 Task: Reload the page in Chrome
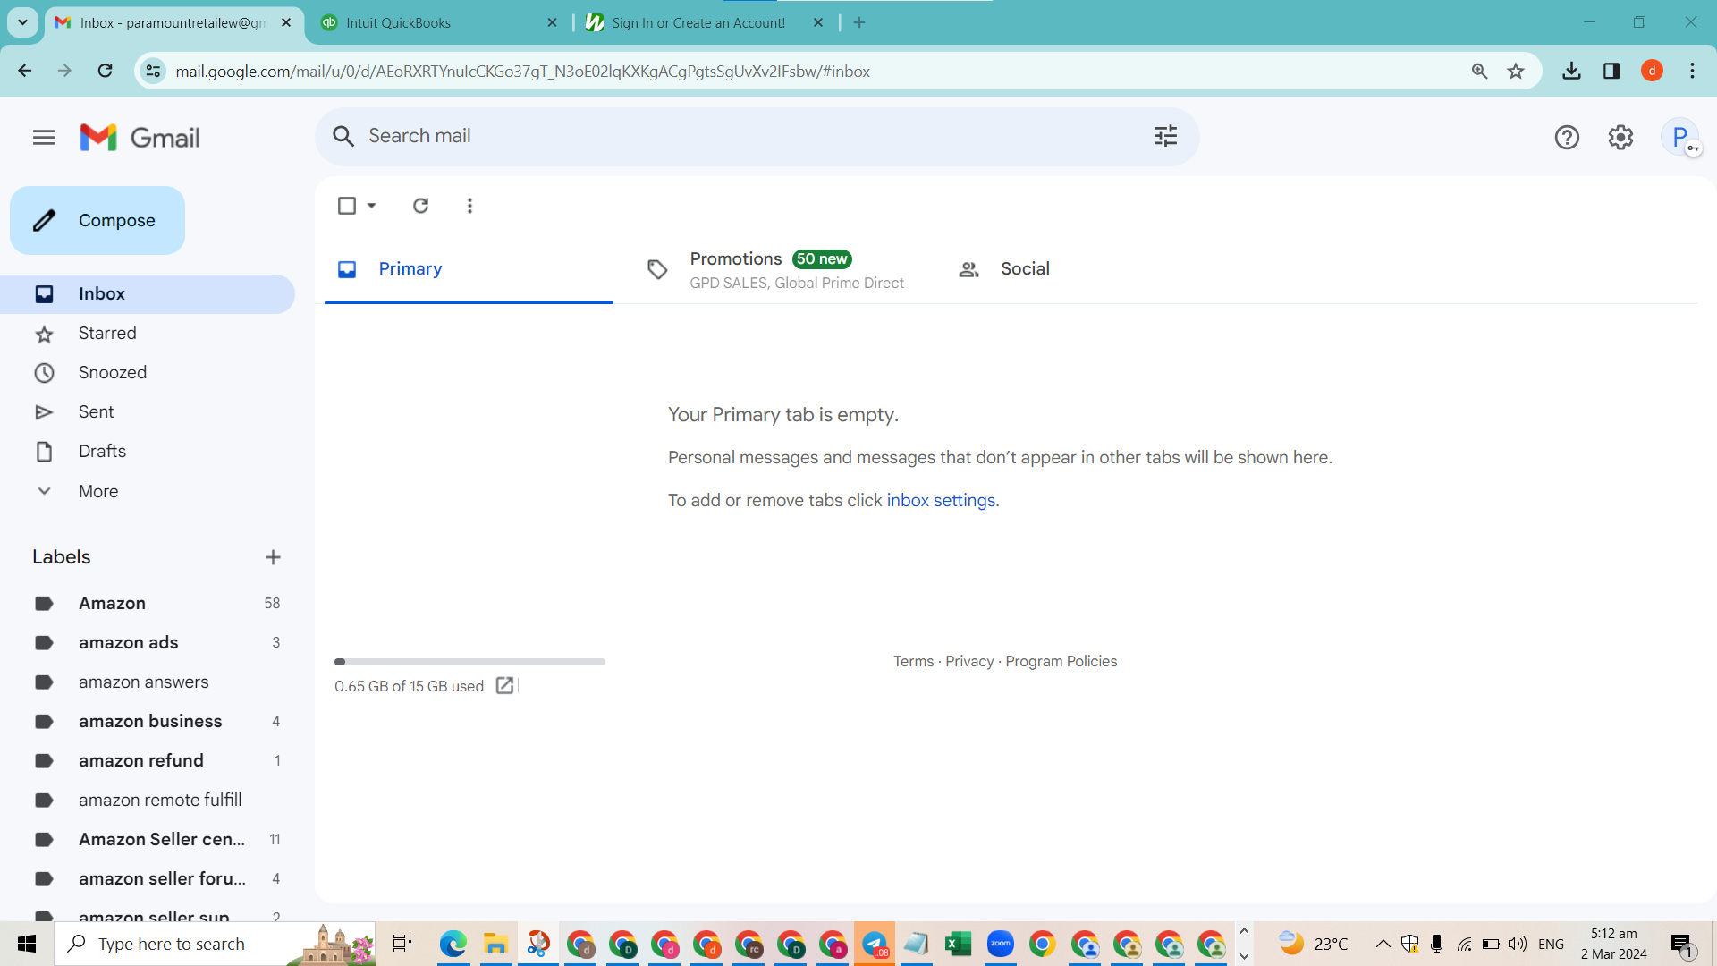pyautogui.click(x=105, y=71)
